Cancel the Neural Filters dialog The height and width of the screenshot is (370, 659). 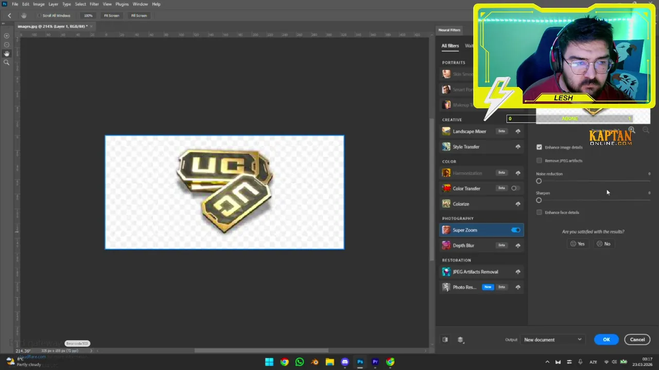[x=637, y=340]
